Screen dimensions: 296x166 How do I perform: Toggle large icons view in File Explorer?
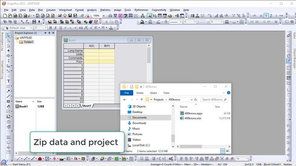coord(228,151)
